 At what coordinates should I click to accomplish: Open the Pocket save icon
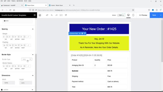click(149, 10)
